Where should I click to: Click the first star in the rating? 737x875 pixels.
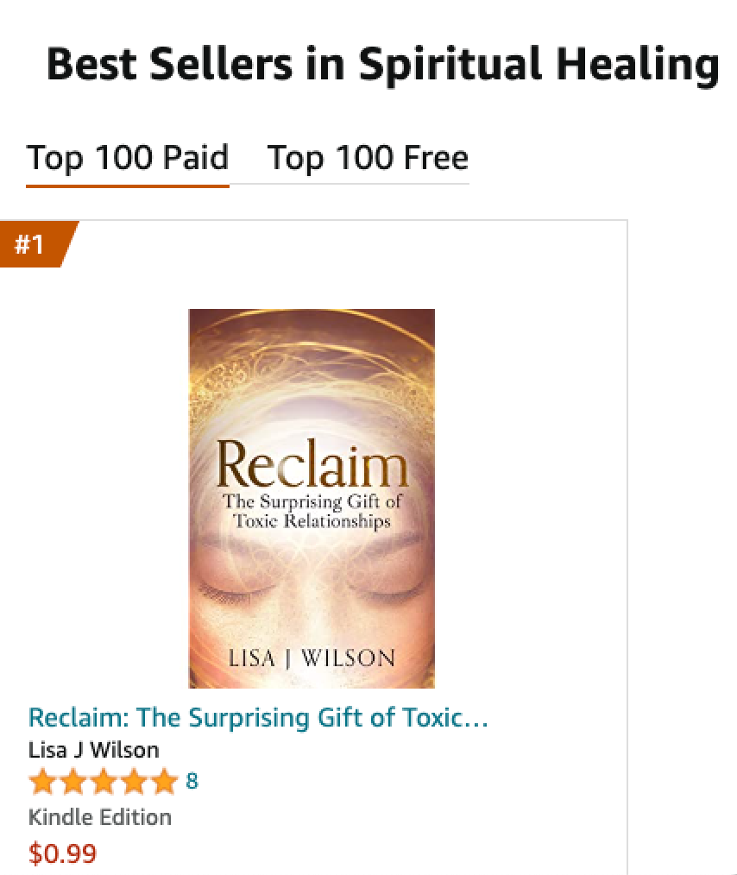(43, 783)
